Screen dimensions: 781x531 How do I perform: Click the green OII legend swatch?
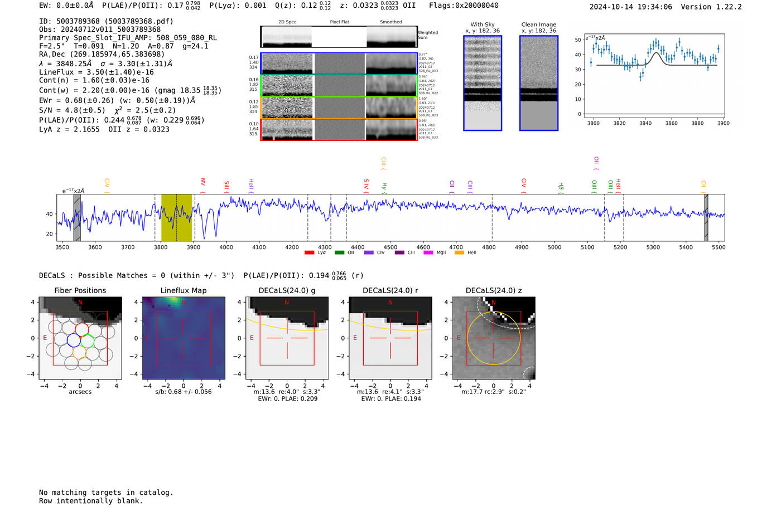339,252
